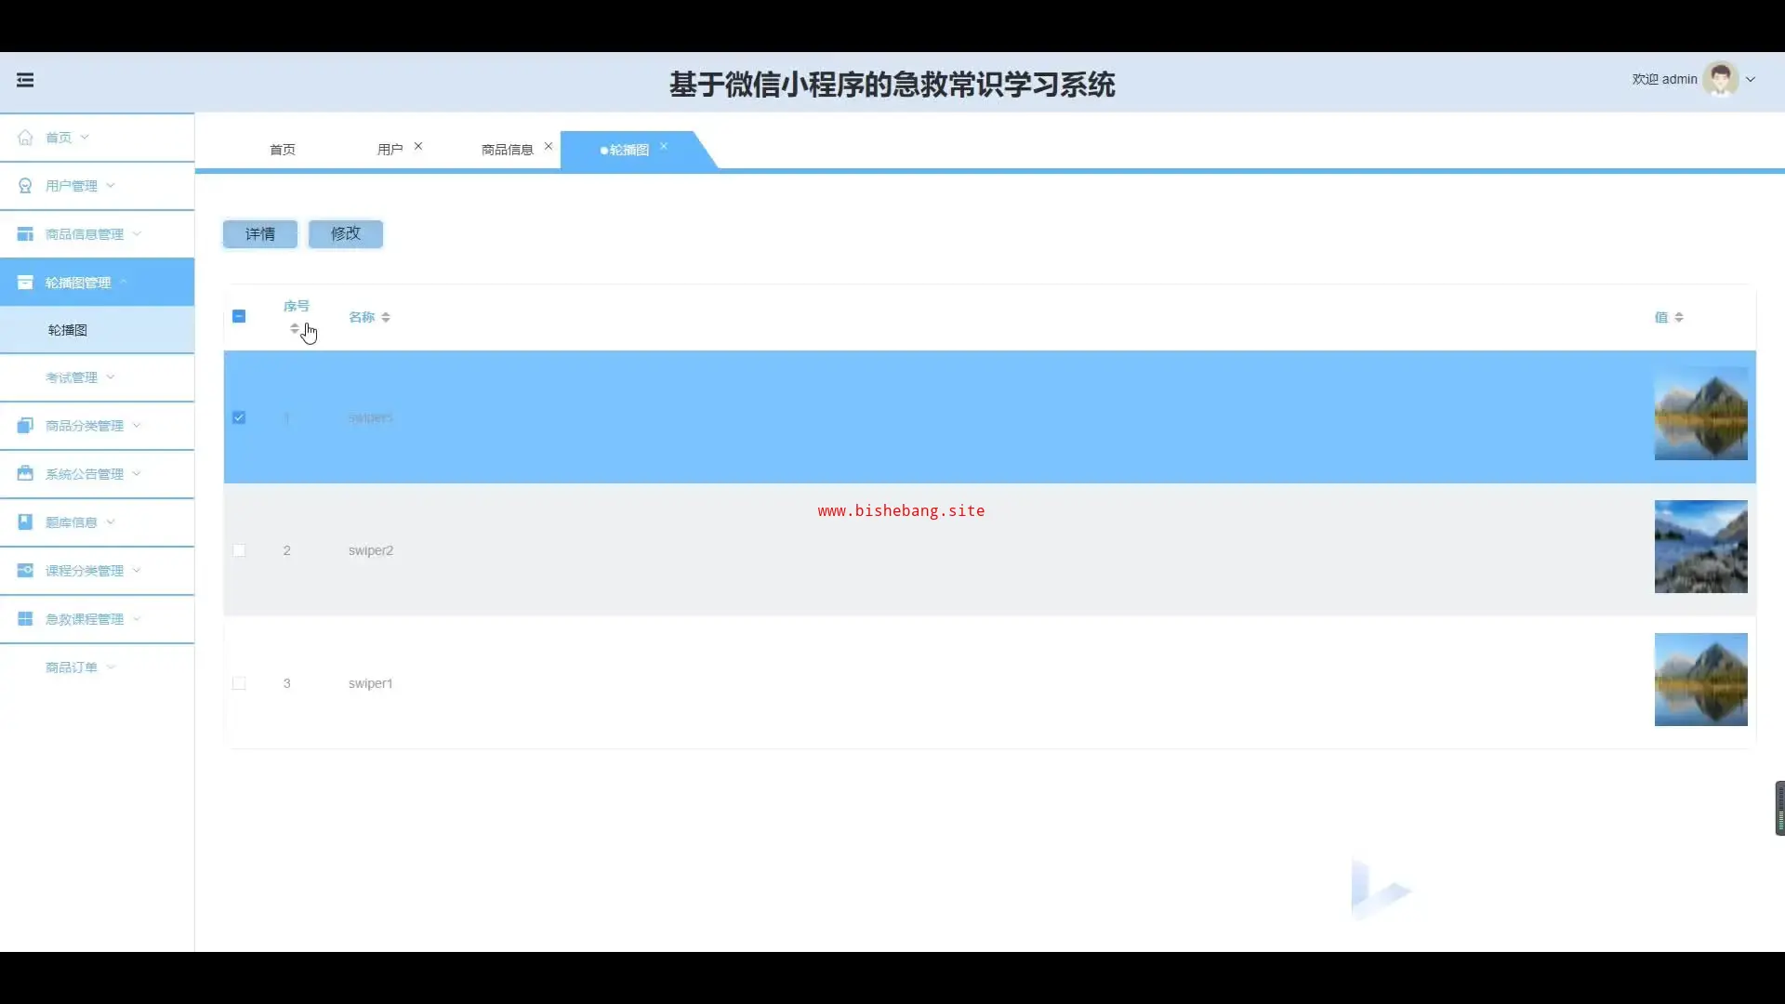Click the 修改 button
This screenshot has width=1785, height=1004.
[x=346, y=234]
